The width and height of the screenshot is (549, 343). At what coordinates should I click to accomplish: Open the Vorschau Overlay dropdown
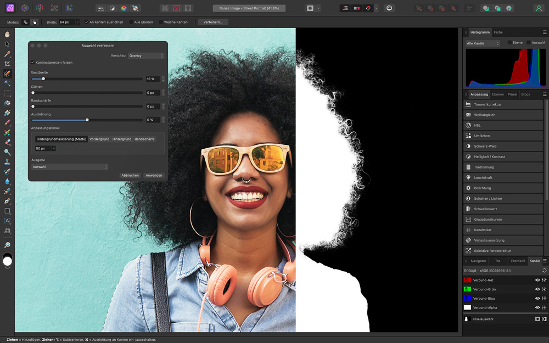click(146, 55)
